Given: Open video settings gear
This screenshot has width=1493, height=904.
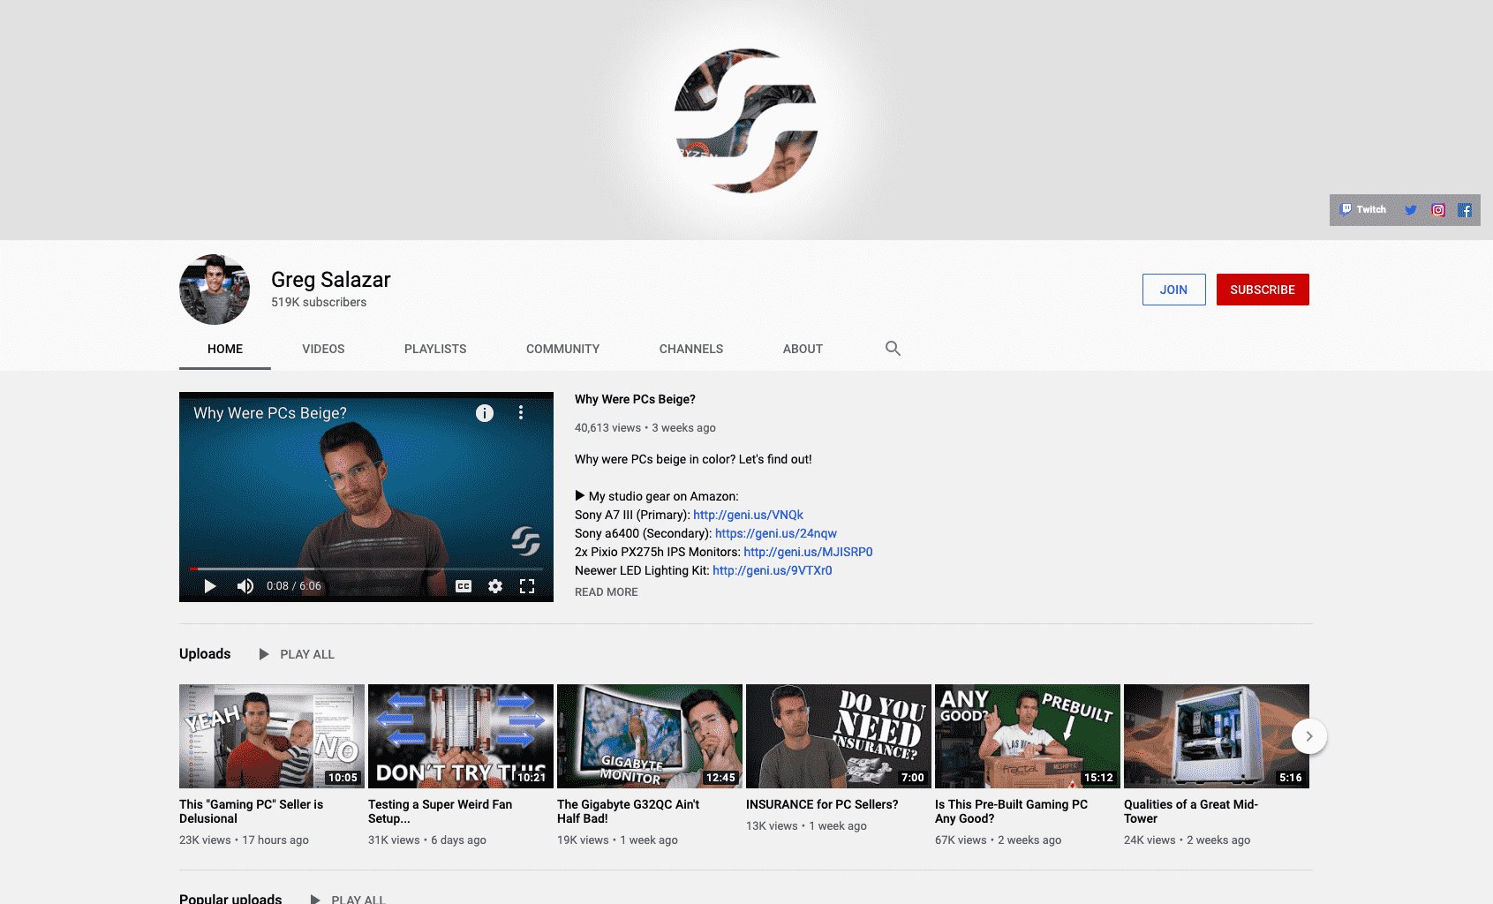Looking at the screenshot, I should point(495,586).
